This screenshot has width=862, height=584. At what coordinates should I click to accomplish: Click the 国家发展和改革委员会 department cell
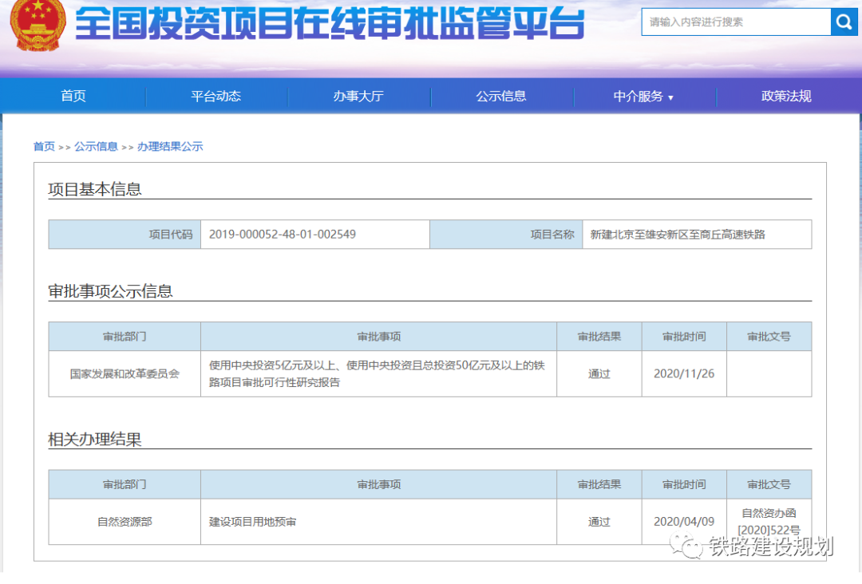pyautogui.click(x=124, y=373)
